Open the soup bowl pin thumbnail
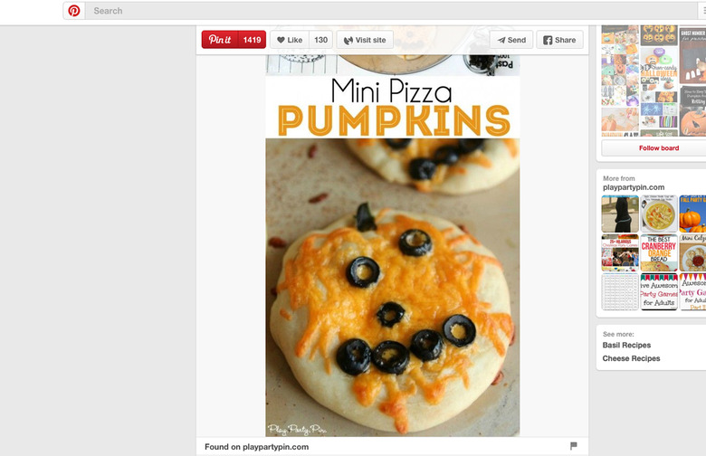This screenshot has width=706, height=456. tap(659, 214)
